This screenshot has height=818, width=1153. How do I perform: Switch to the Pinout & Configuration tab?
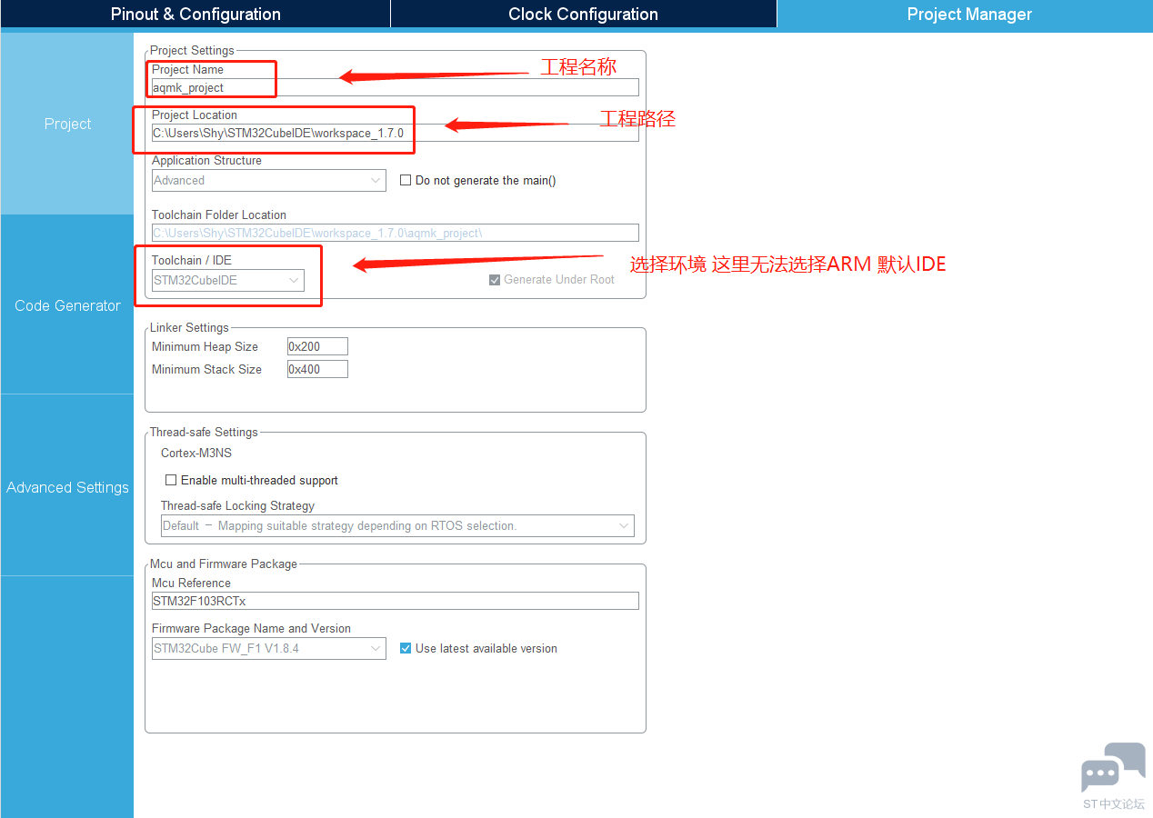(194, 14)
